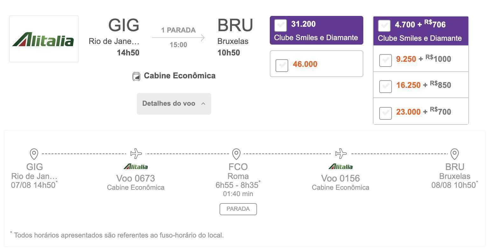Screen dimensions: 488x249
Task: Click the airplane icon above Voo 0673
Action: (x=136, y=153)
